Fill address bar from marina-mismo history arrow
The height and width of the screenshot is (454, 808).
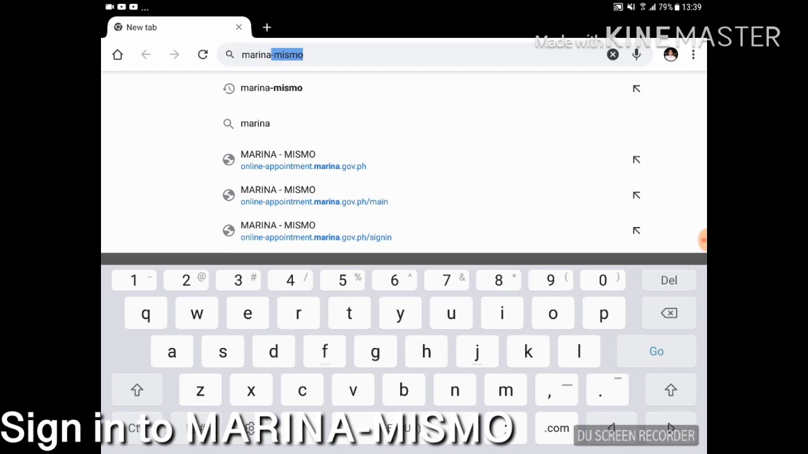tap(636, 88)
